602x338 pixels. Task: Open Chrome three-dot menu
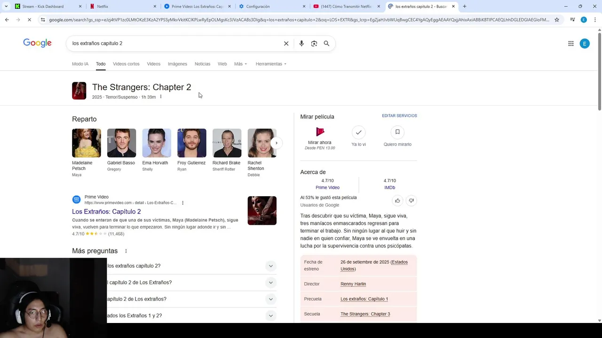[x=595, y=20]
